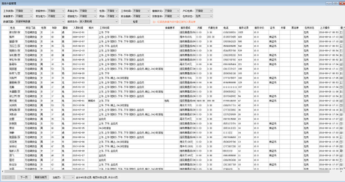
Task: Click the 检索 search button
Action: (x=135, y=22)
